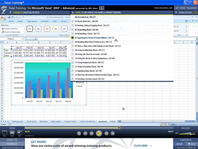Skip to next topic button
The image size is (198, 149).
coord(113,133)
